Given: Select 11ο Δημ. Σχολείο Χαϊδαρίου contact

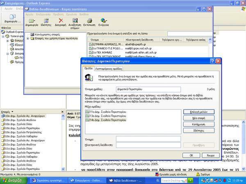Looking at the screenshot, I should 19,157.
